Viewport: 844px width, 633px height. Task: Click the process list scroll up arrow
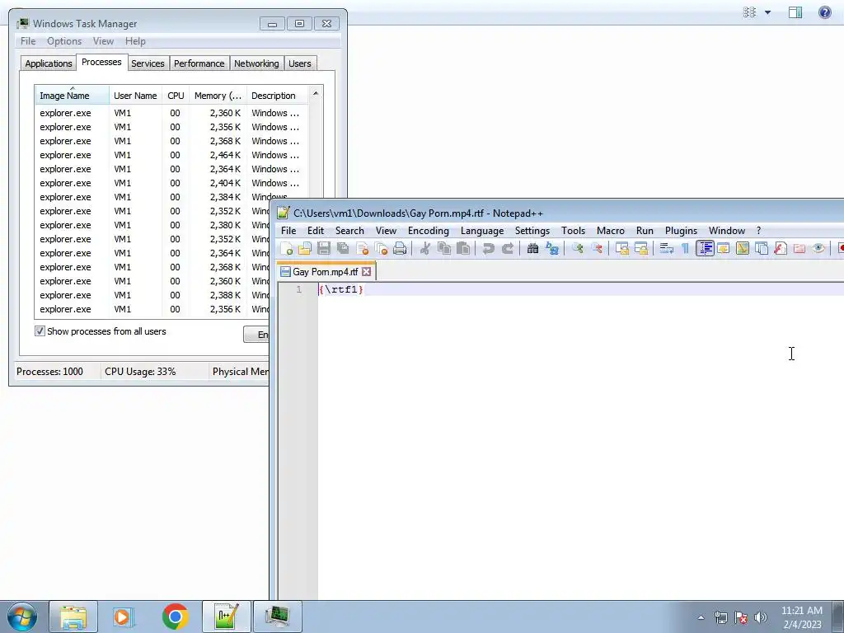point(316,94)
